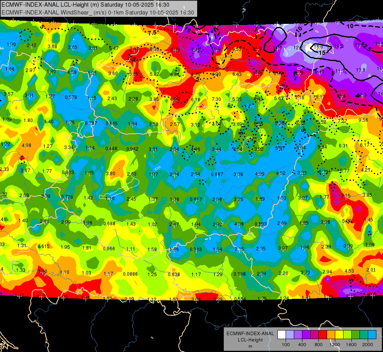
Task: Click the wind shear value 0.893
Action: [x=261, y=224]
